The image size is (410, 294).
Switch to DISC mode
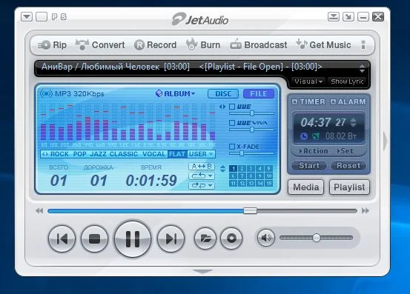click(223, 94)
